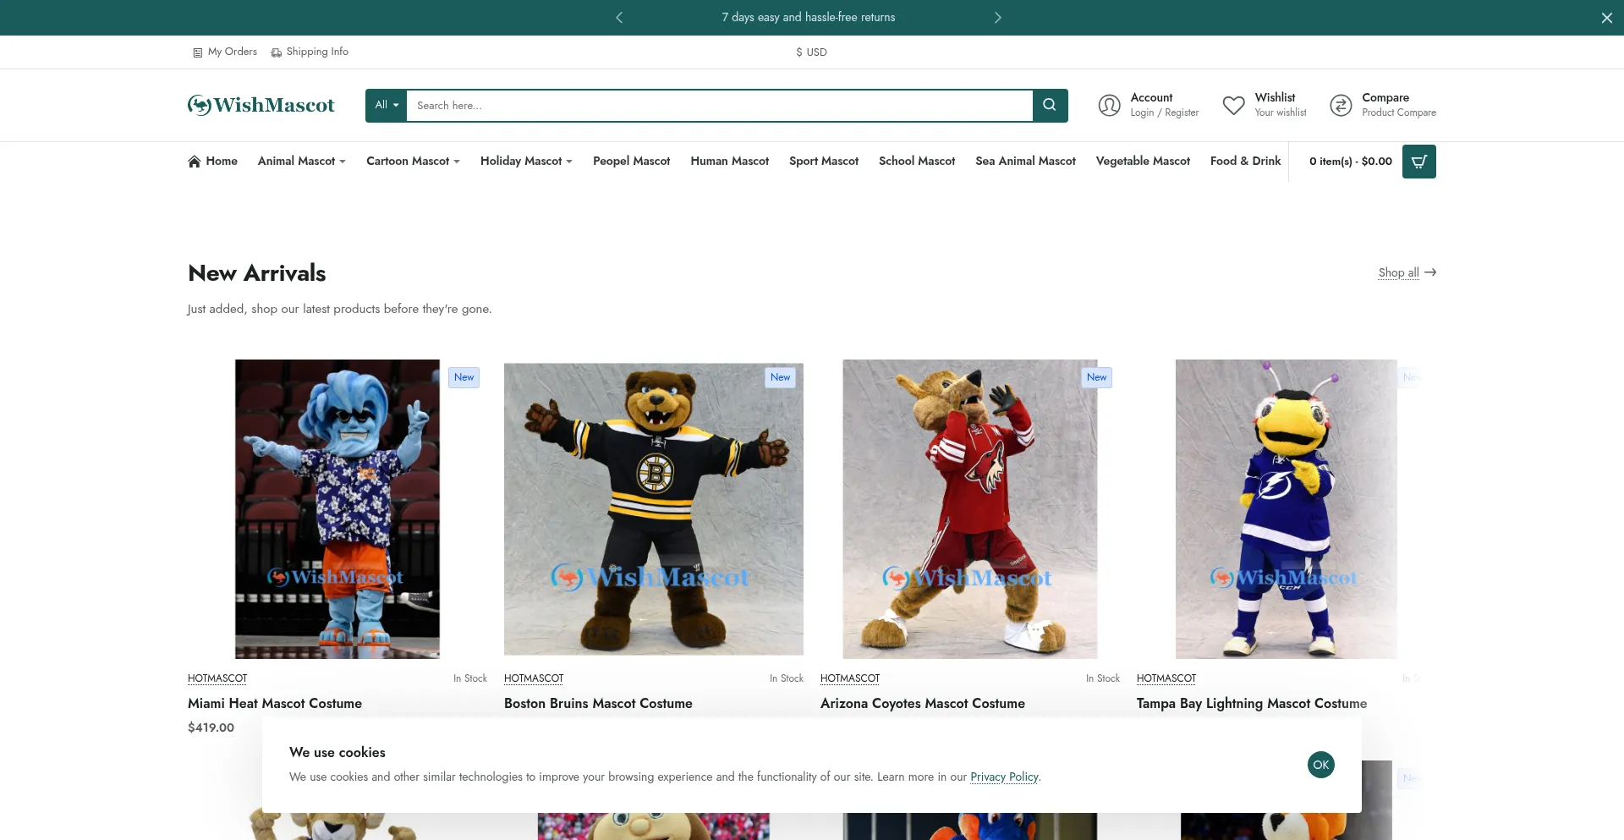Accept cookies with the OK button
1624x840 pixels.
tap(1320, 765)
